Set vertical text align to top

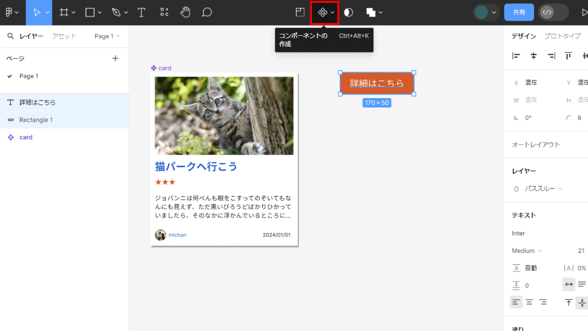(x=568, y=303)
